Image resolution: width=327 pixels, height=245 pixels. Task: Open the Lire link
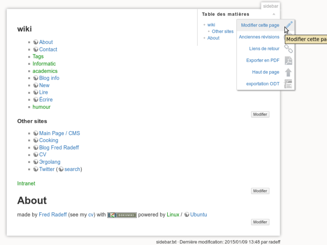click(43, 92)
